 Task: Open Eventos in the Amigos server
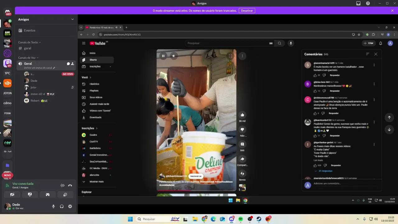coord(46,30)
